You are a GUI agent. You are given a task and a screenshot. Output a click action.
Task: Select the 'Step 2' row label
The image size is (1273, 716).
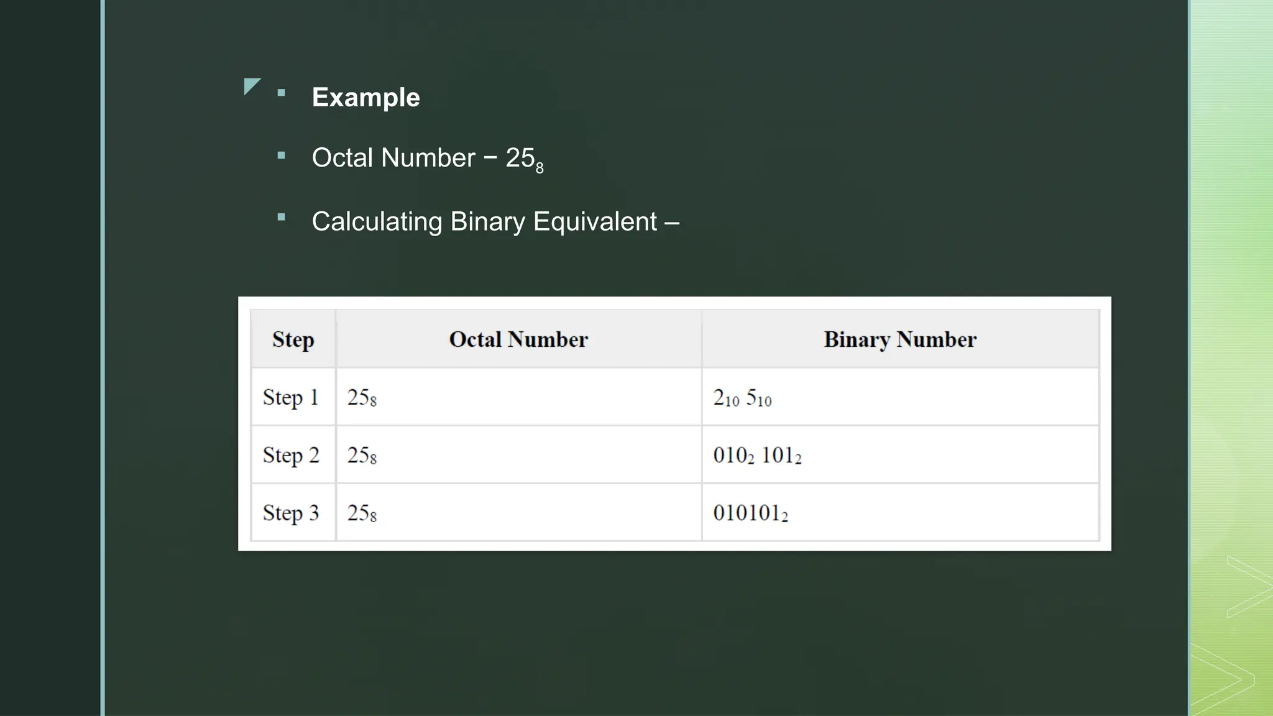290,455
